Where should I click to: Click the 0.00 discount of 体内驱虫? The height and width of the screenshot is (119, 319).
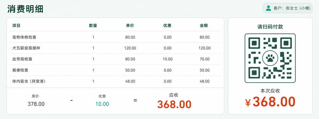(167, 81)
